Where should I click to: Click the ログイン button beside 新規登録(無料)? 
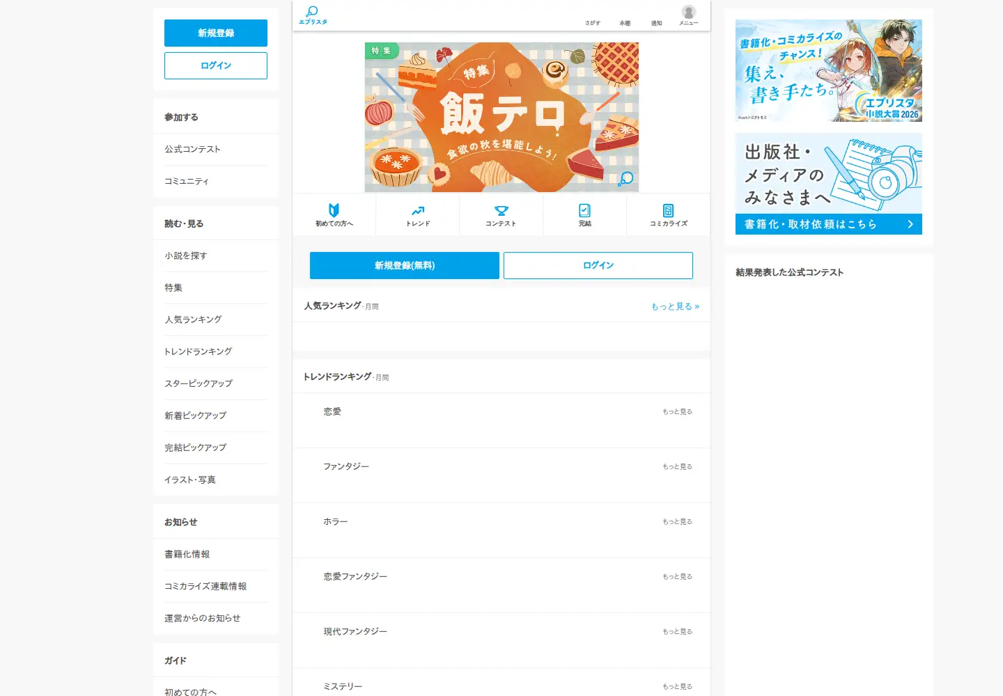[x=598, y=265]
